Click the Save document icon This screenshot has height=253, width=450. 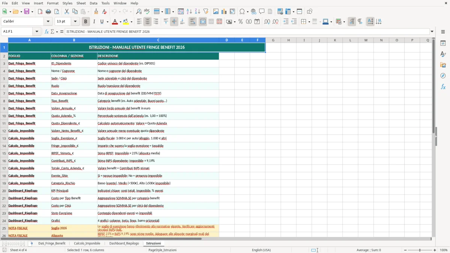tap(27, 12)
